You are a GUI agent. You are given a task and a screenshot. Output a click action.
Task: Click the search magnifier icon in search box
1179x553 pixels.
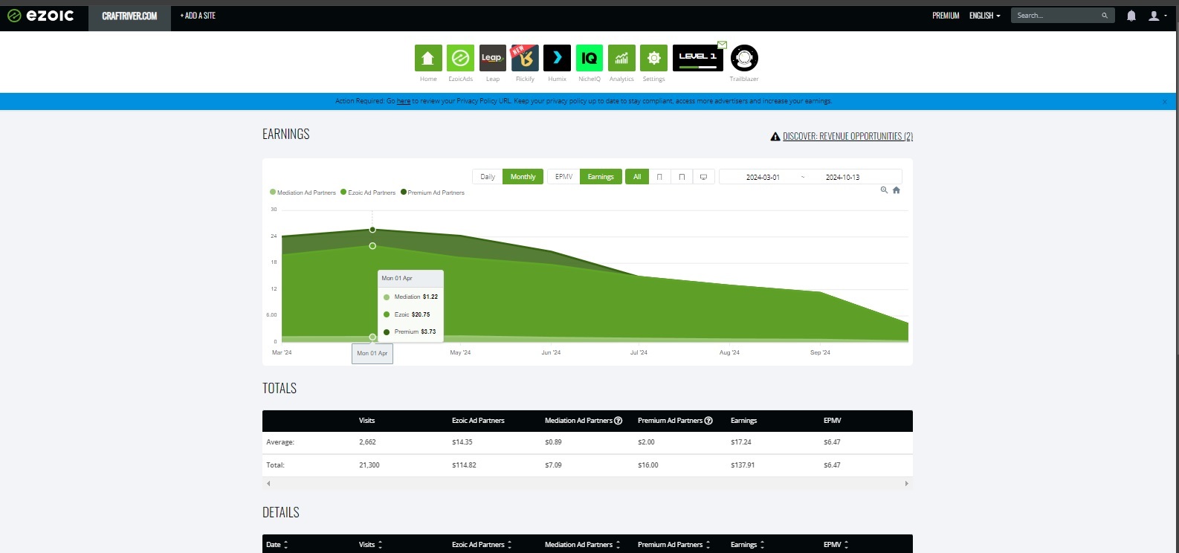(x=1105, y=16)
